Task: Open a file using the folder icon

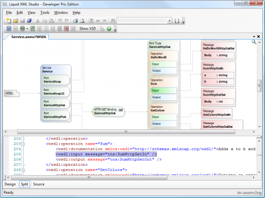Action: pyautogui.click(x=15, y=21)
